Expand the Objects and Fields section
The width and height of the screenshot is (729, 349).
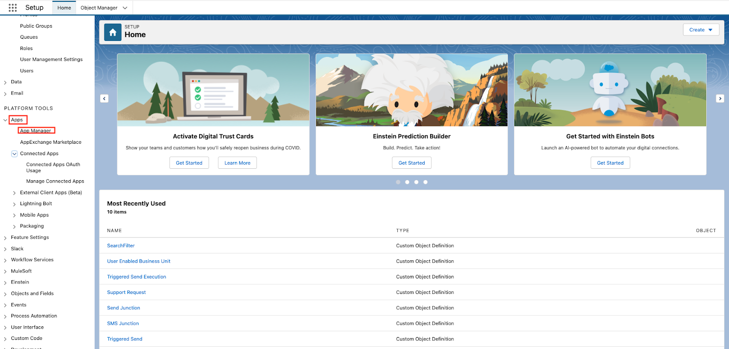point(5,293)
